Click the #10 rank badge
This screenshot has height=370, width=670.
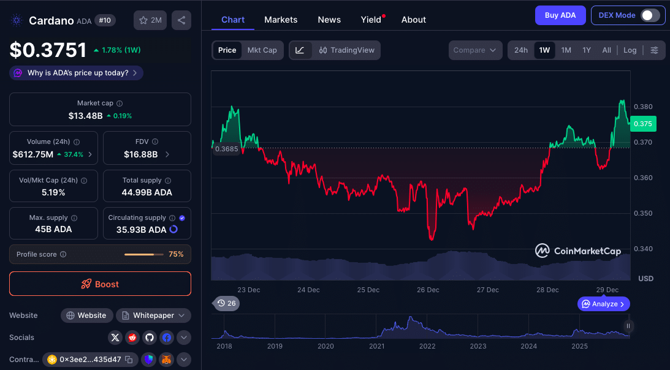[105, 20]
